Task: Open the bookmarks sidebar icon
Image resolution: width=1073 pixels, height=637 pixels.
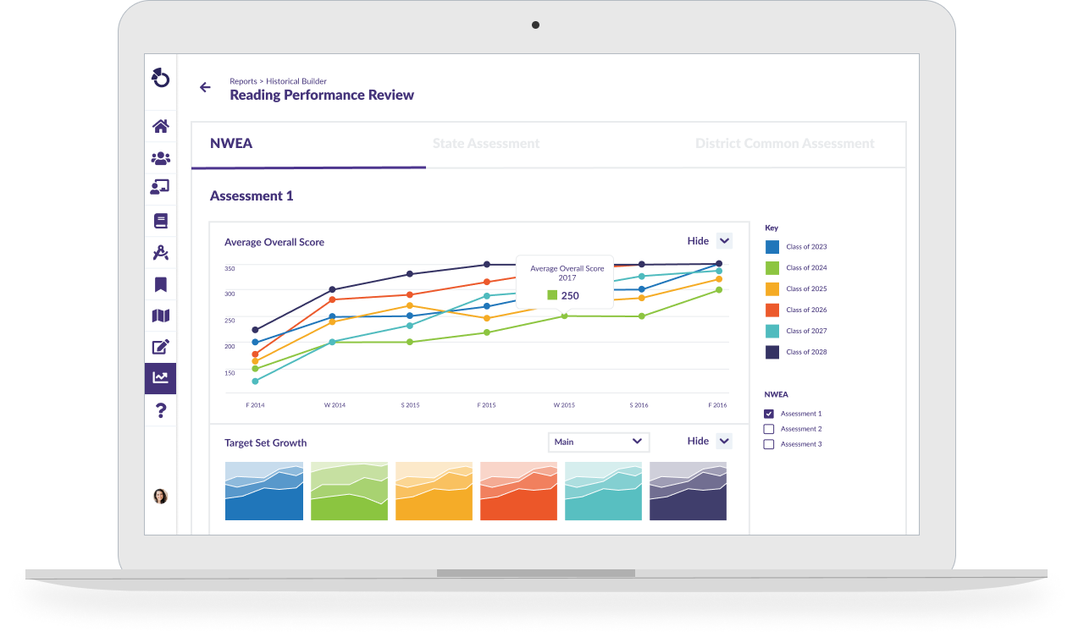Action: pos(160,283)
